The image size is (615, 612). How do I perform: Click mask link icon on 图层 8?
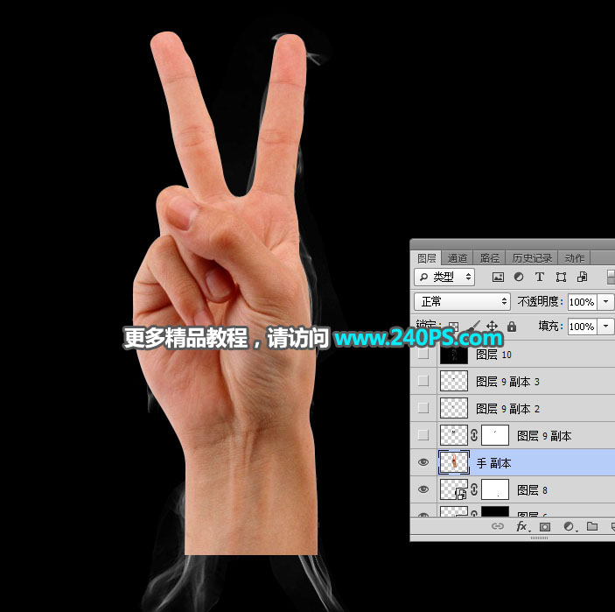tap(474, 489)
